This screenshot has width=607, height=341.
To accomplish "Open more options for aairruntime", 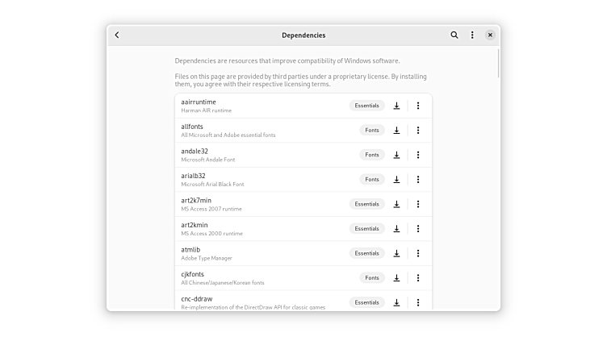I will click(418, 106).
